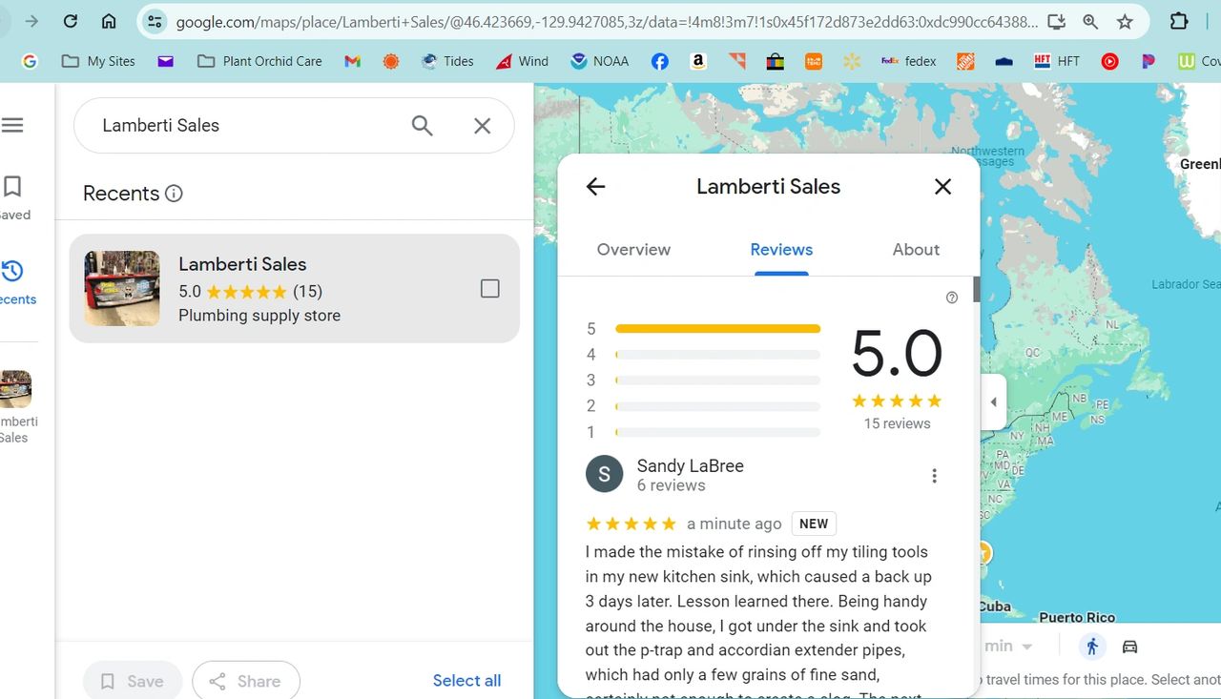Click the '6 reviews' text under Sandy LaBree
Image resolution: width=1221 pixels, height=699 pixels.
click(x=671, y=485)
